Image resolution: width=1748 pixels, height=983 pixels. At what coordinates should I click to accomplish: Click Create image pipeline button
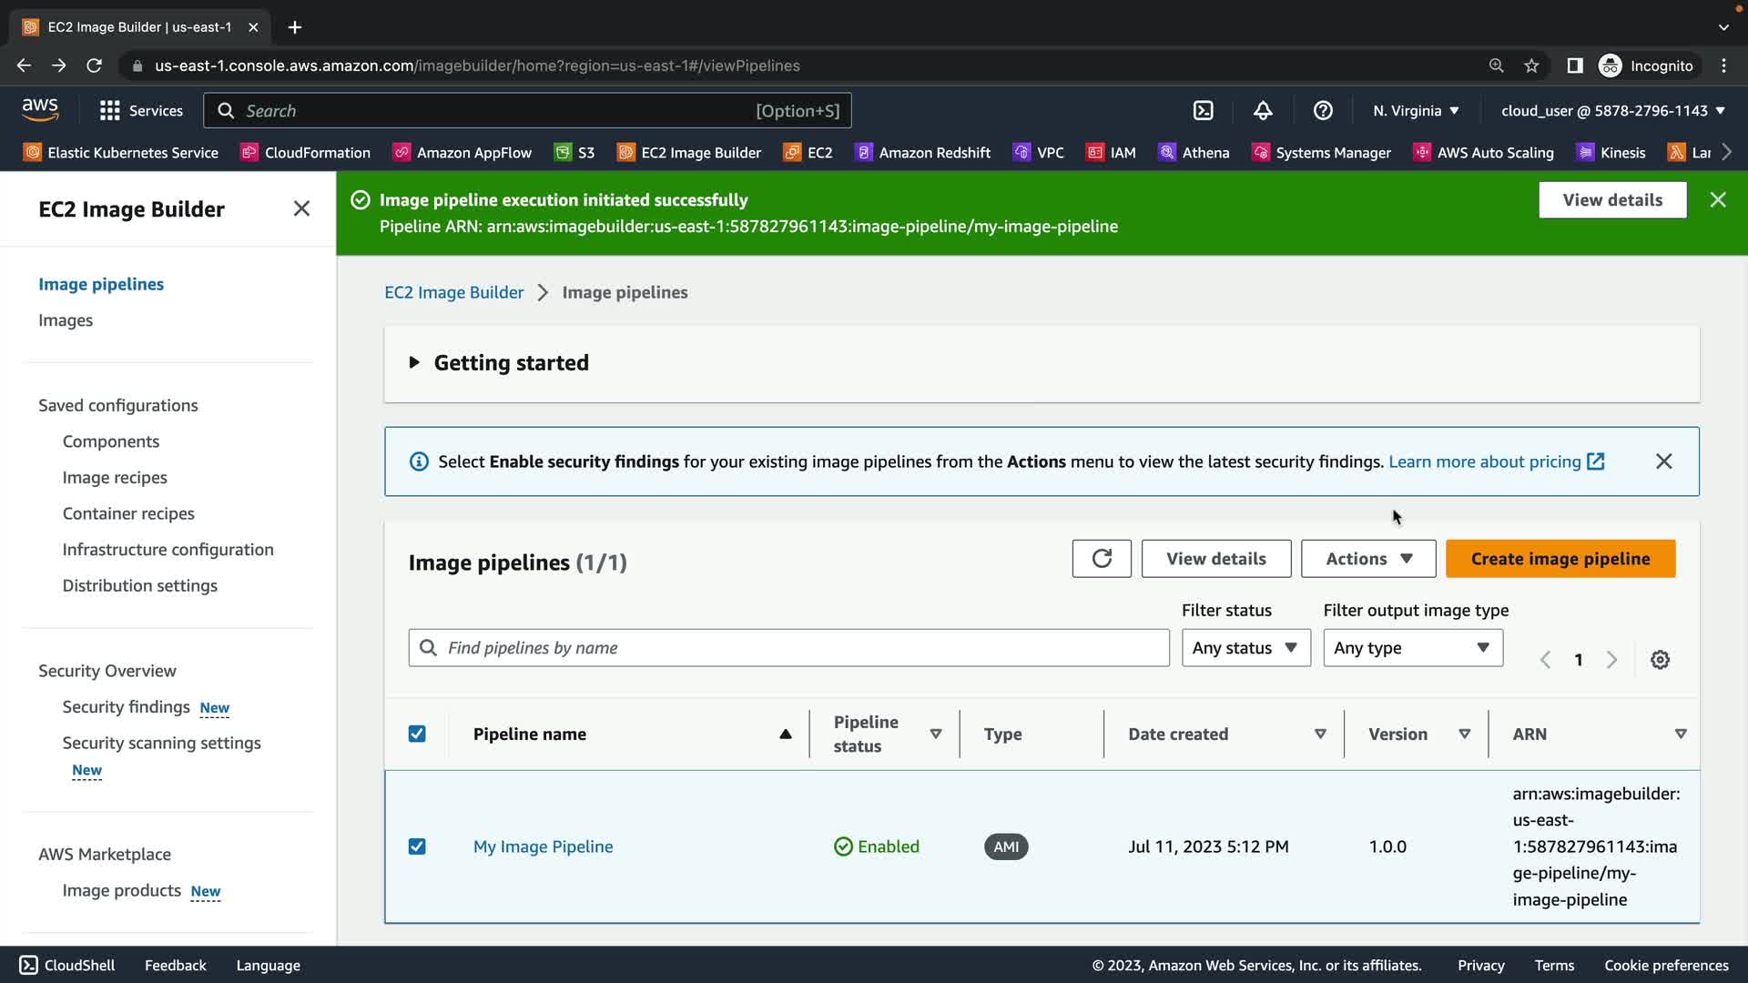coord(1560,559)
